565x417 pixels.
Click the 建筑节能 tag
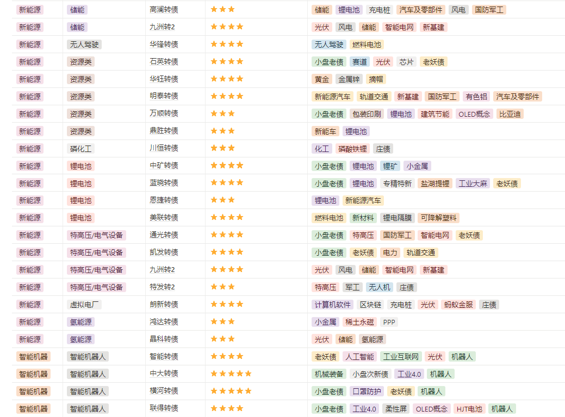435,114
